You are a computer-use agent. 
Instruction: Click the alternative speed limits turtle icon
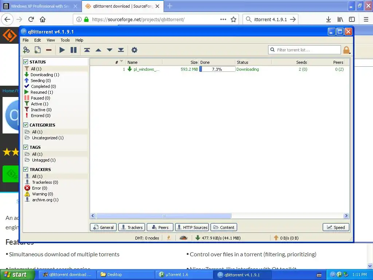point(184,238)
